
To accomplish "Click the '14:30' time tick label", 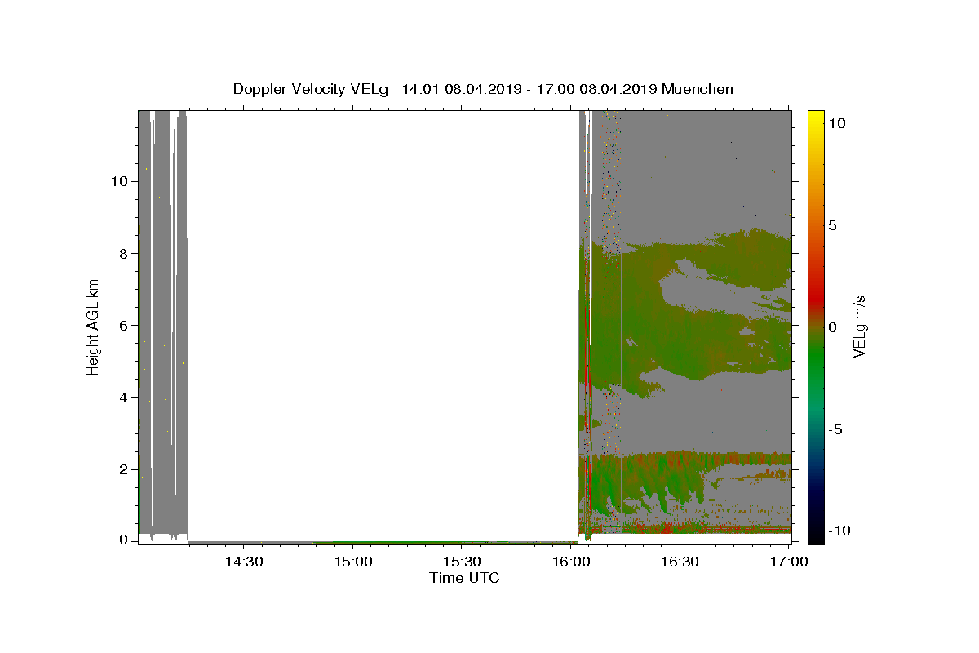I will point(243,562).
